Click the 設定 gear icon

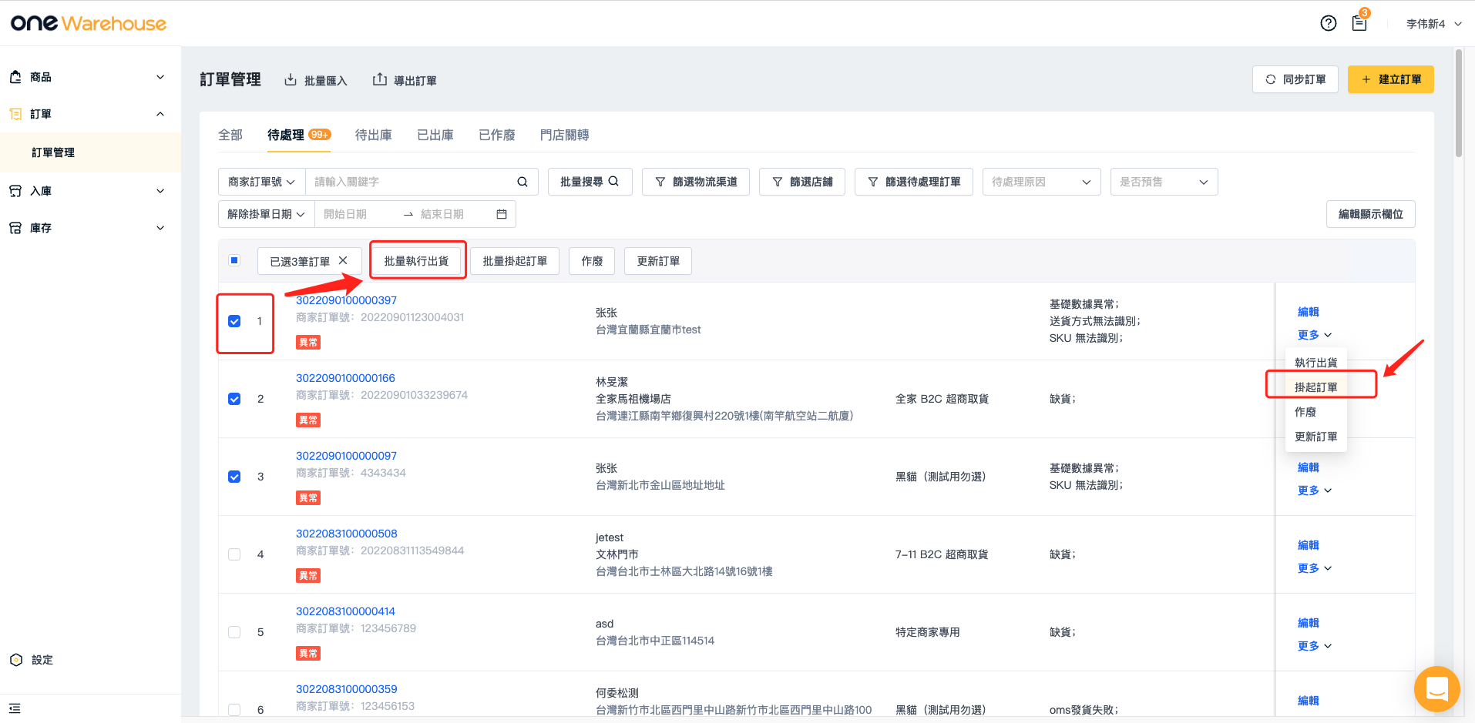[x=16, y=660]
